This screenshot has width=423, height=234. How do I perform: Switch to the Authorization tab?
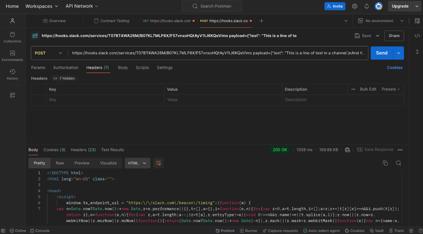66,68
